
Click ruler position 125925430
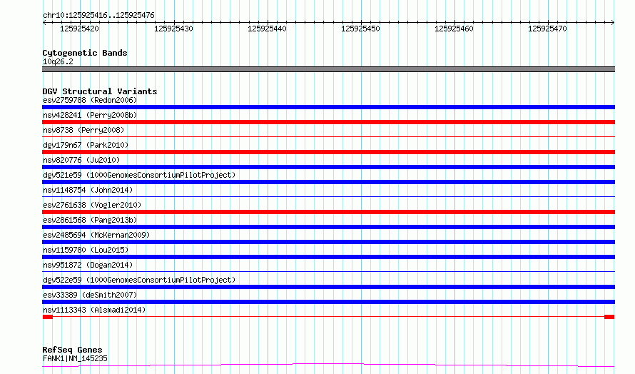click(x=173, y=29)
